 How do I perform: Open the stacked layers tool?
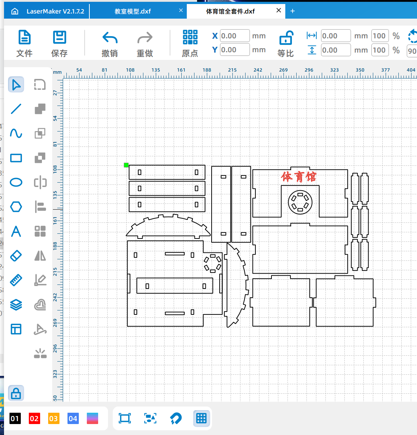click(x=16, y=305)
